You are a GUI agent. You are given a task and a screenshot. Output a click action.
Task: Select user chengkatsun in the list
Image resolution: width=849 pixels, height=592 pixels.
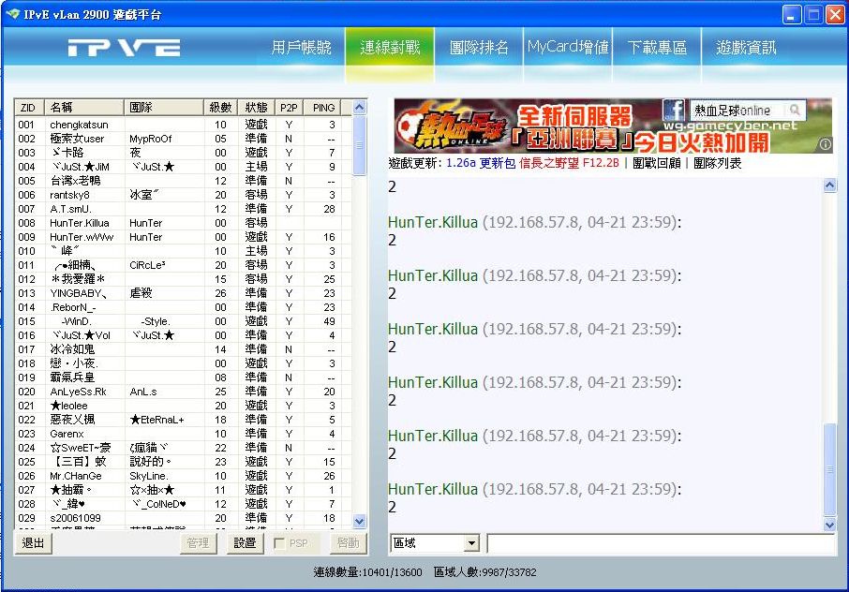pos(183,125)
